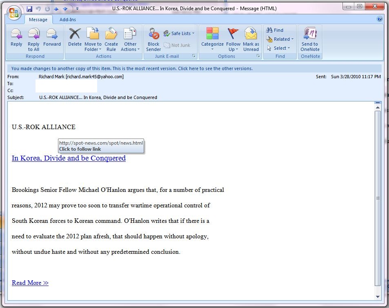Screen dimensions: 389x308
Task: Click the subject line text
Action: [98, 97]
